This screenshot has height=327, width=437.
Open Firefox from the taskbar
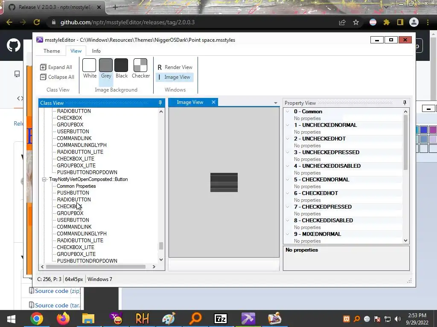point(63,318)
